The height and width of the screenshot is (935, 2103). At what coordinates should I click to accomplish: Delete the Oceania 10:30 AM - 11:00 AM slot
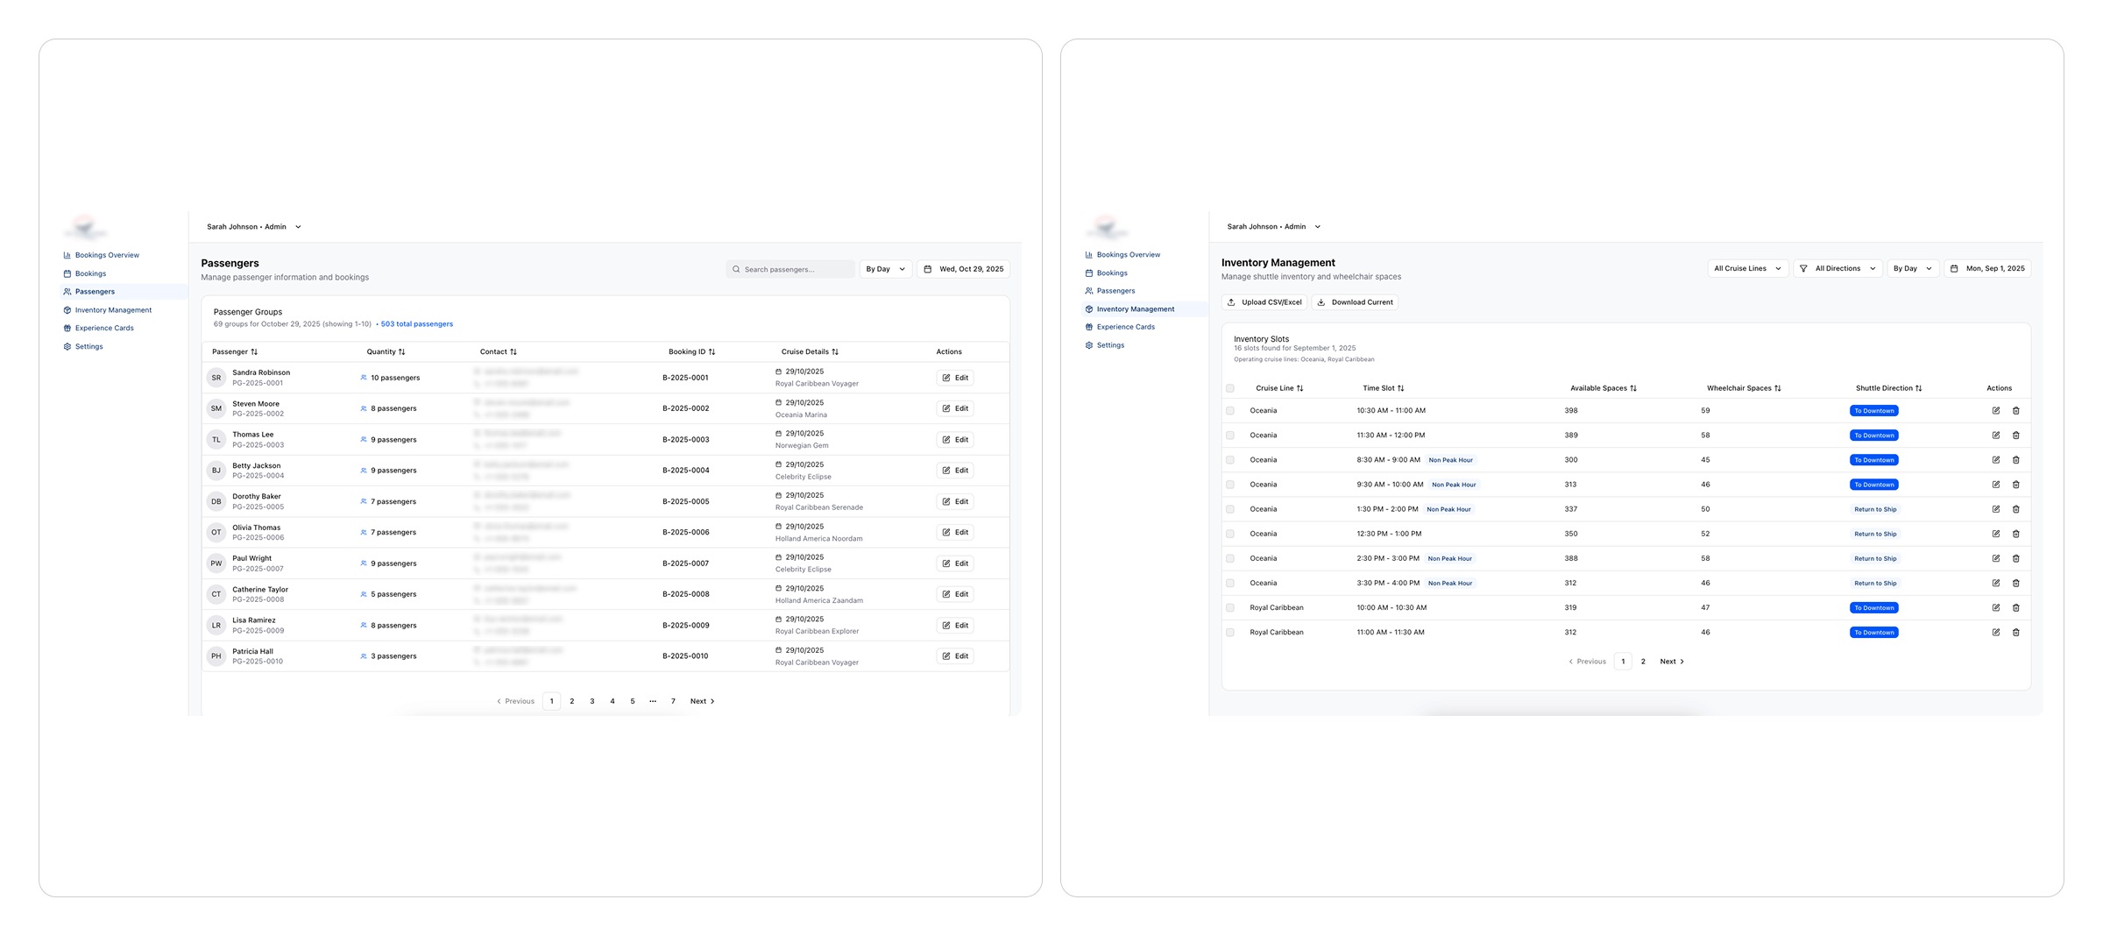(x=2015, y=411)
